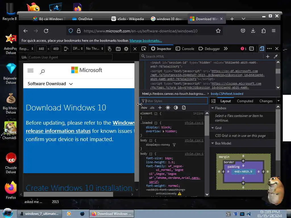This screenshot has height=218, width=291.
Task: Open search magnifier on Microsoft page
Action: [x=43, y=71]
